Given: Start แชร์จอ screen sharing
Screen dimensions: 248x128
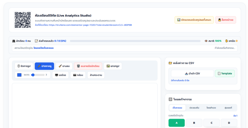Looking at the screenshot, I should pos(60,75).
